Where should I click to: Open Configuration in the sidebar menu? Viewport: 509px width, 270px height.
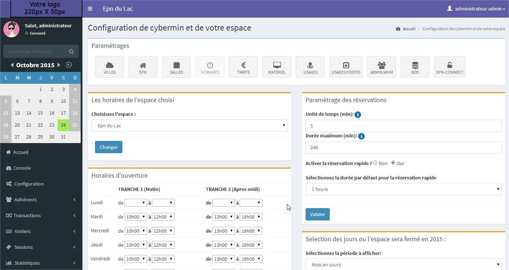(29, 184)
